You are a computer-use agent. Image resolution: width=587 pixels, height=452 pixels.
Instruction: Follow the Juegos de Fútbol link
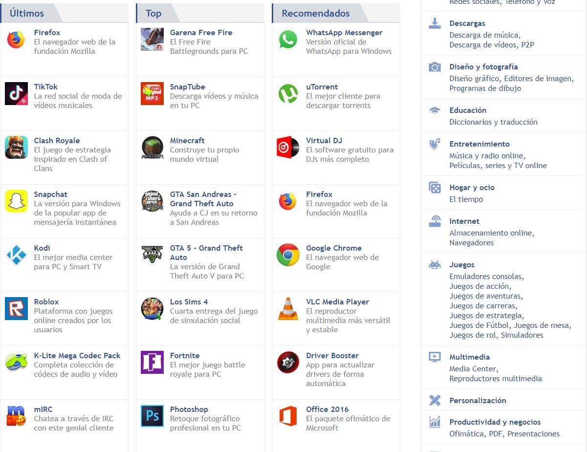coord(479,325)
